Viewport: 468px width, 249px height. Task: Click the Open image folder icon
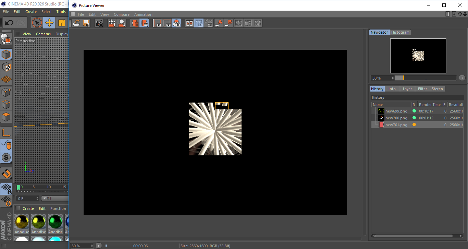pyautogui.click(x=77, y=23)
